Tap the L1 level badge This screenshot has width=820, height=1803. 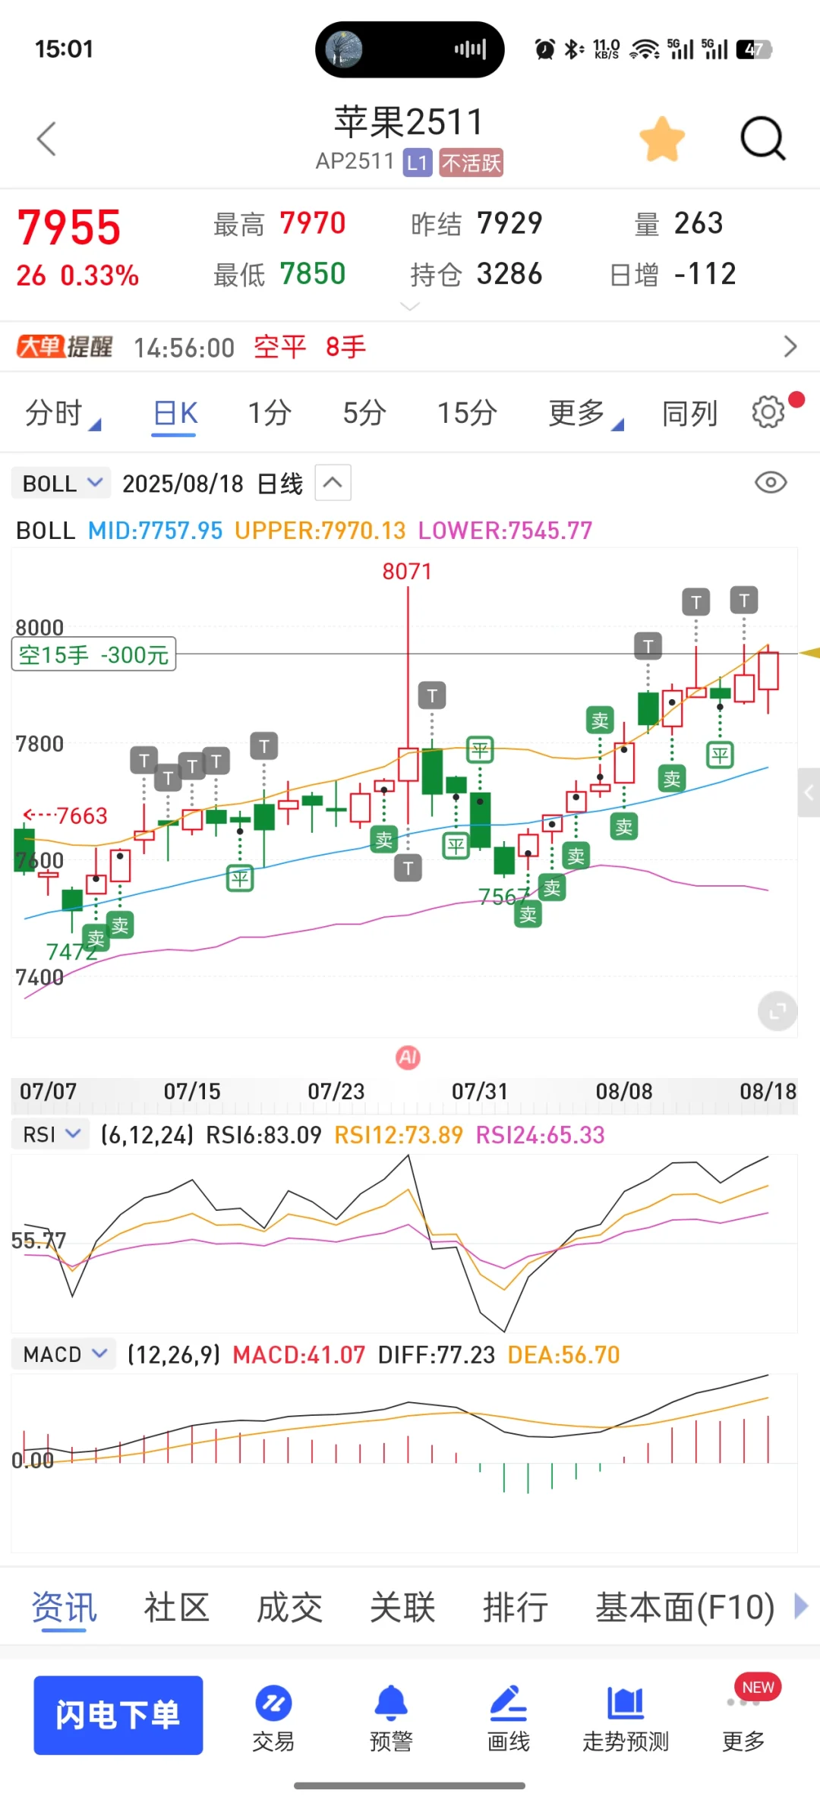coord(417,162)
